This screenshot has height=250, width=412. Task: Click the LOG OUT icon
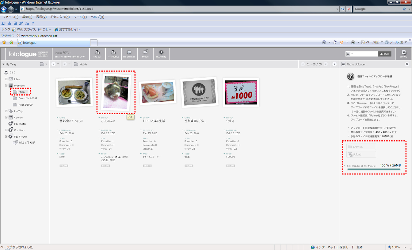click(97, 54)
